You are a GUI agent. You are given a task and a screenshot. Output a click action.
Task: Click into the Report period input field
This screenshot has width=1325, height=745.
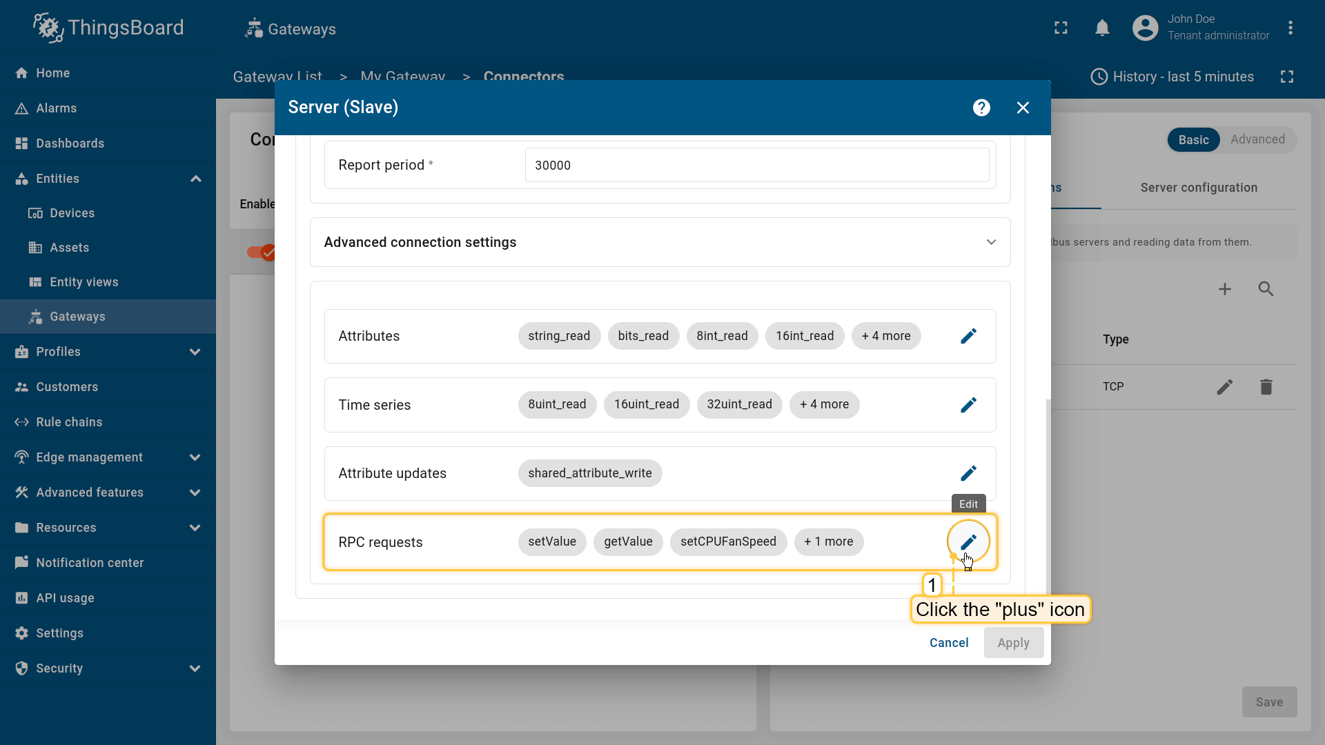tap(756, 166)
